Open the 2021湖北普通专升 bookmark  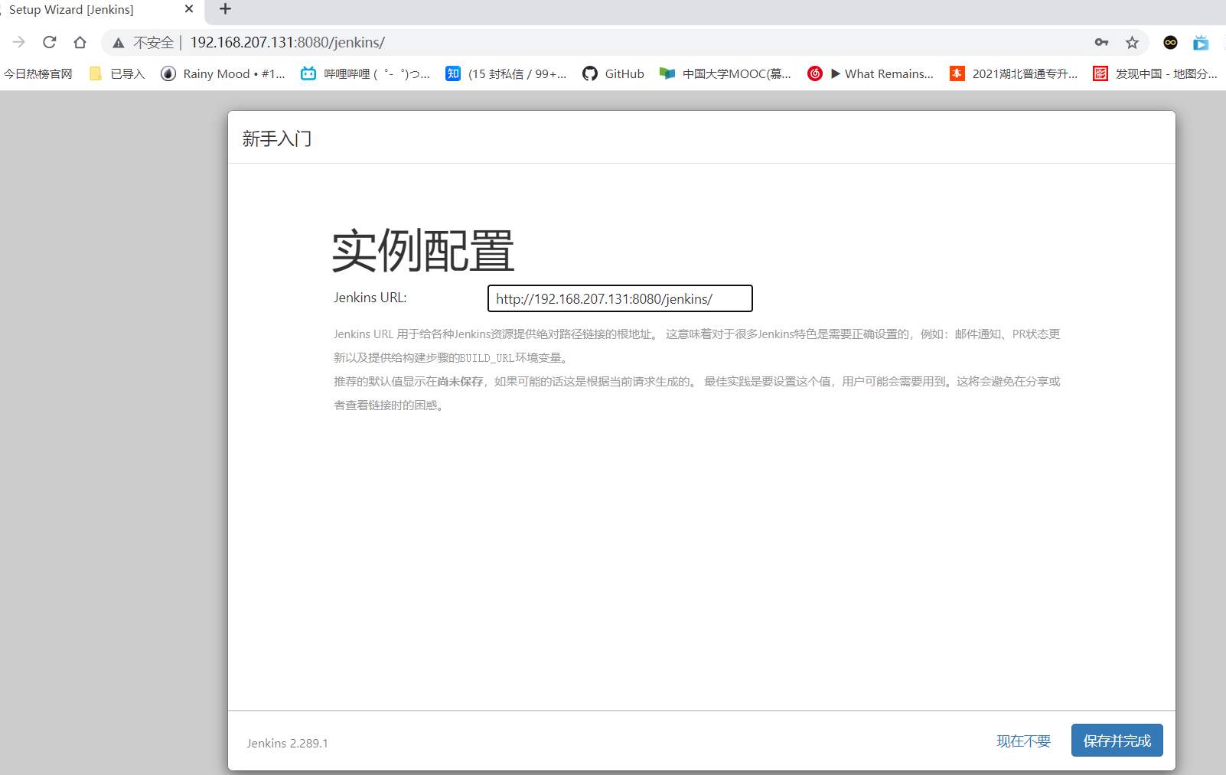point(1014,73)
